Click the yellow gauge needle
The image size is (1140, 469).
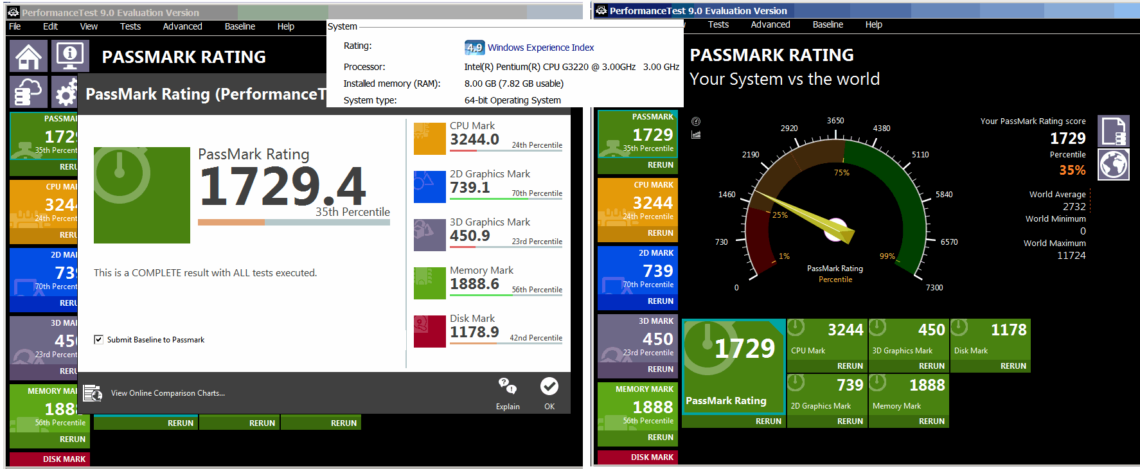pos(803,217)
